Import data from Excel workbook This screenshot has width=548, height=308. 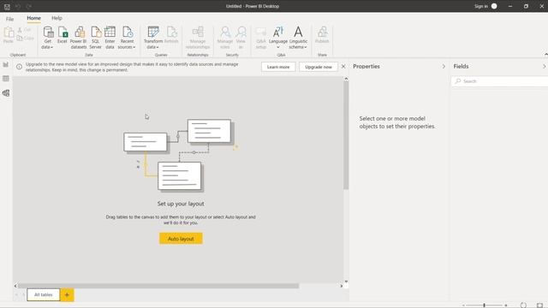pos(63,35)
